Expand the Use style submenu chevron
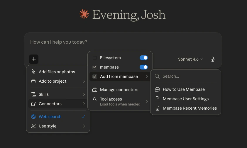The image size is (247, 148). click(x=84, y=126)
